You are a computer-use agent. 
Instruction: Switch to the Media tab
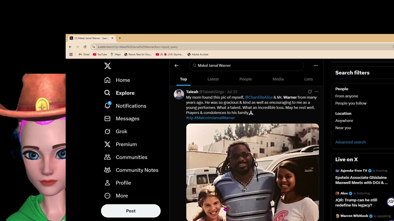pos(278,79)
